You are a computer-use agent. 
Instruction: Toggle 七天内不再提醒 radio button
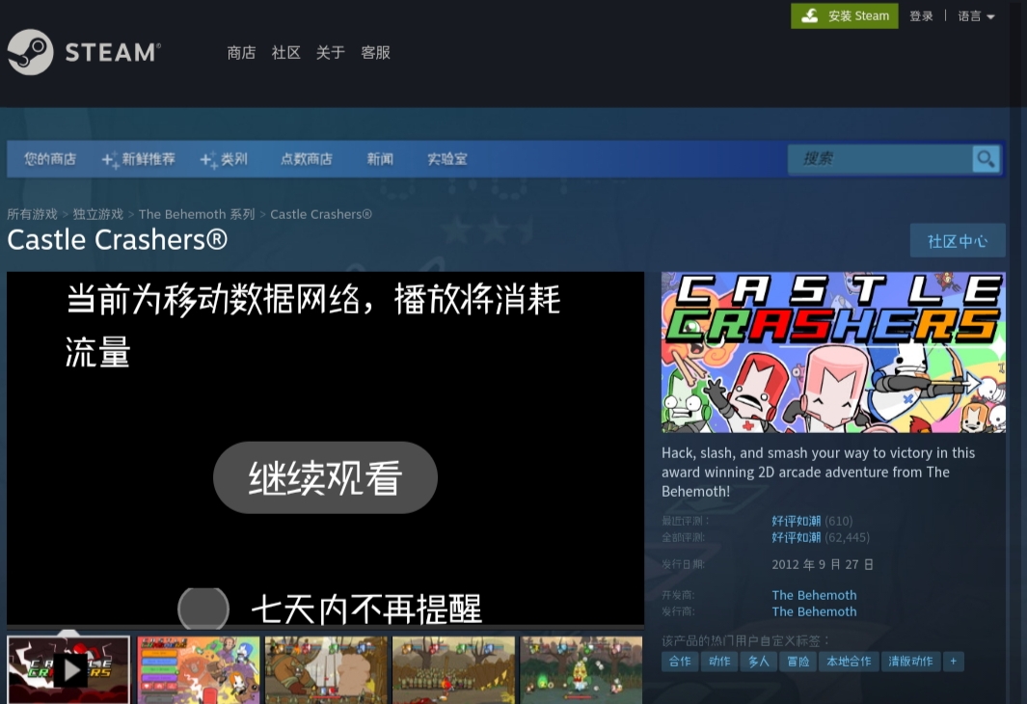coord(203,609)
